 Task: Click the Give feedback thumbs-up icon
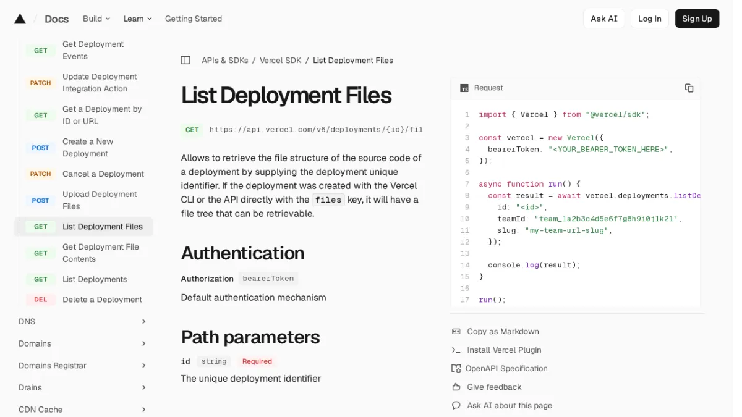[456, 387]
